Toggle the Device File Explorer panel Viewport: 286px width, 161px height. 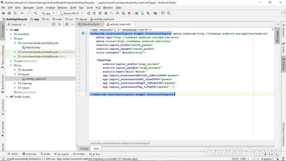coord(283,134)
